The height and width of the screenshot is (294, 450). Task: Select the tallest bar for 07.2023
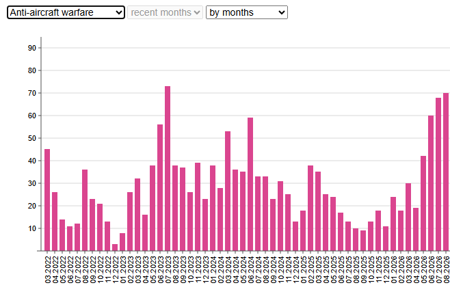point(168,168)
